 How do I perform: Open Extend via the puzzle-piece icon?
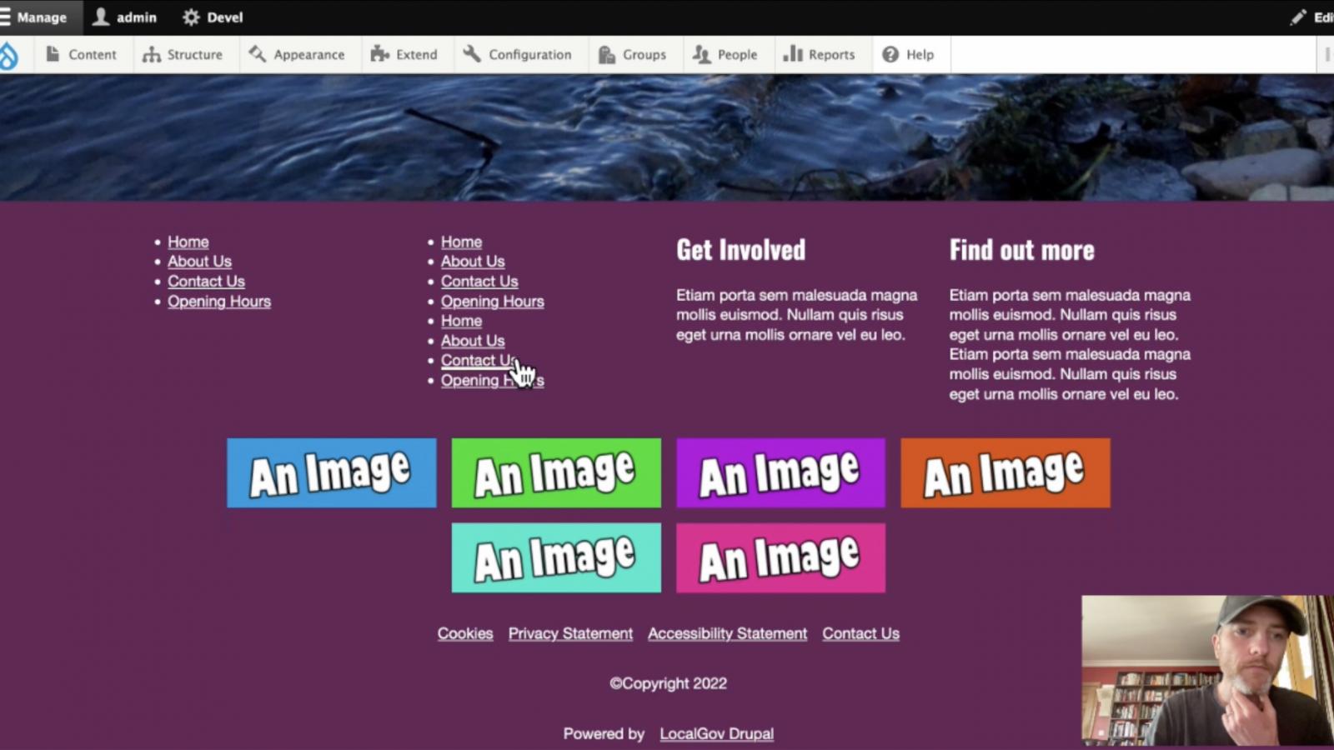tap(379, 54)
